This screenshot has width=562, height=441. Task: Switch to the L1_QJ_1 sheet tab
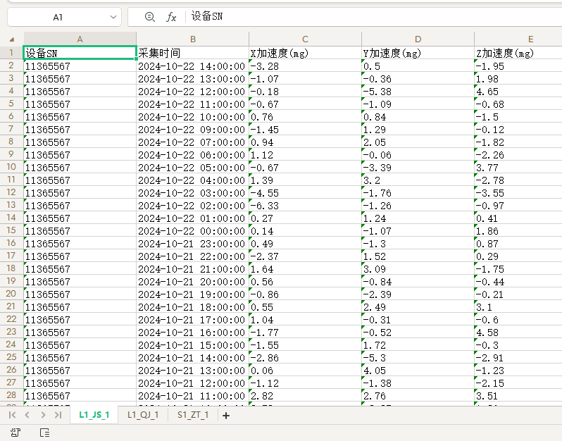[x=143, y=415]
